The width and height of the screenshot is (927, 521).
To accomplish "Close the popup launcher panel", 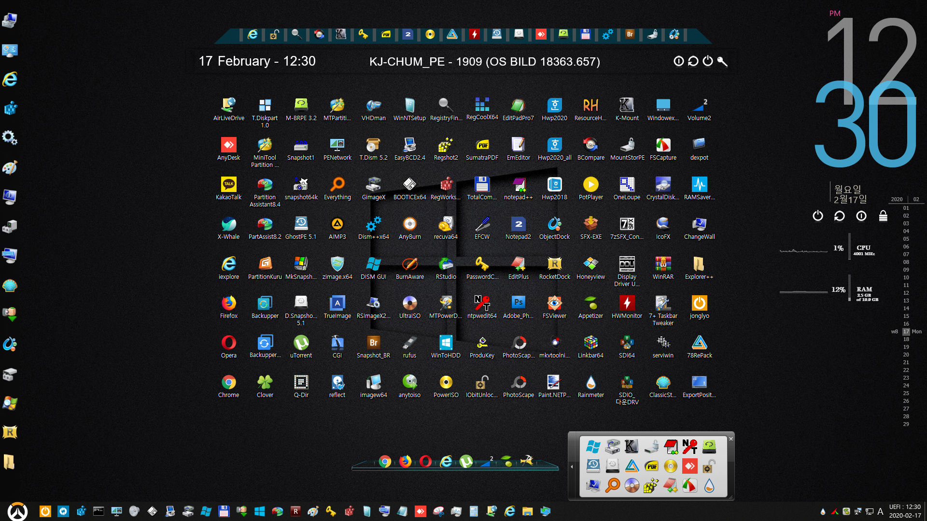I will (731, 439).
